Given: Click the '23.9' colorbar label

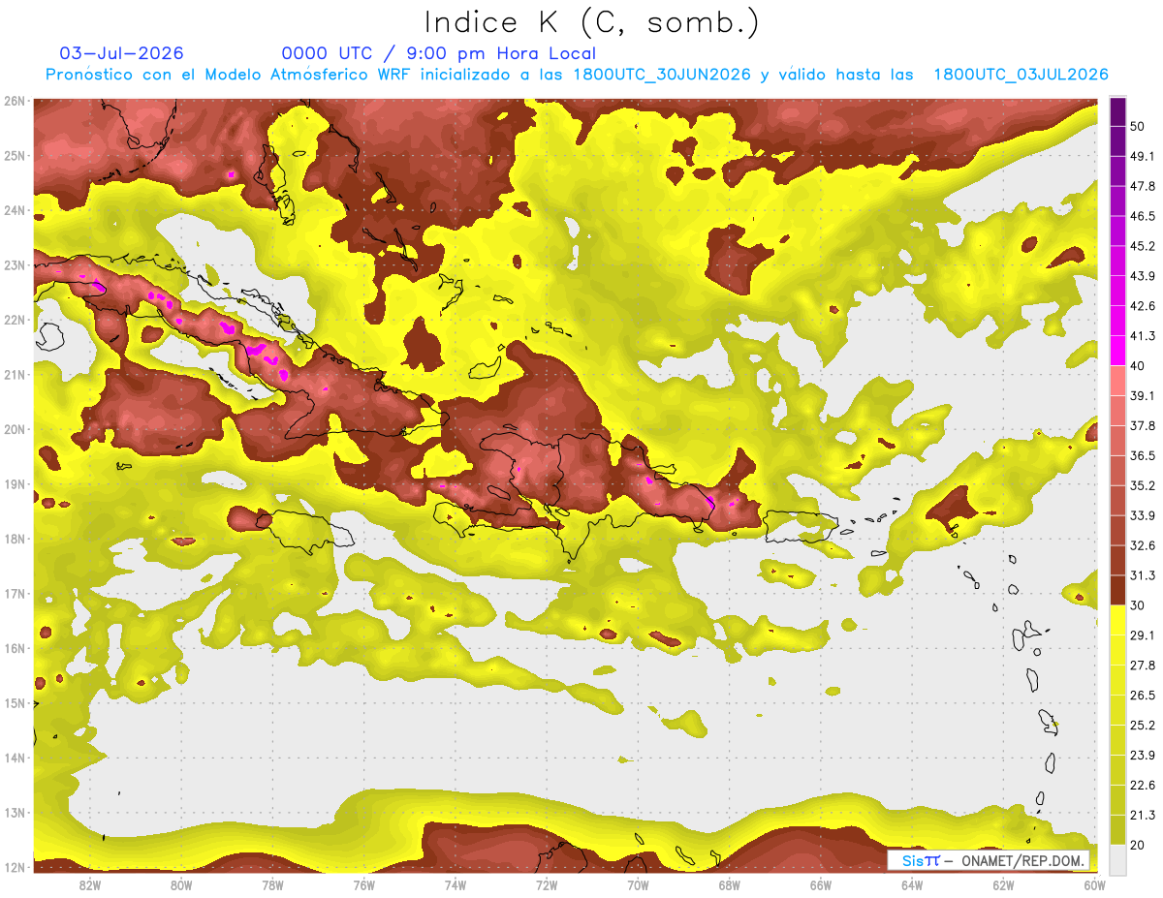Looking at the screenshot, I should point(1142,756).
